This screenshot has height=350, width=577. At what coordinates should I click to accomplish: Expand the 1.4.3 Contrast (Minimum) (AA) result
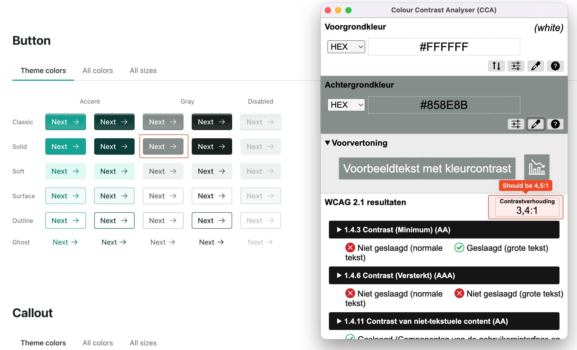(x=339, y=230)
